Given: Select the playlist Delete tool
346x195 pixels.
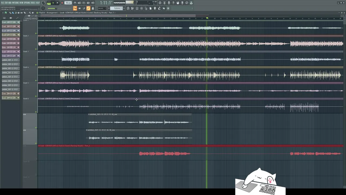Looking at the screenshot, I should [x=16, y=13].
